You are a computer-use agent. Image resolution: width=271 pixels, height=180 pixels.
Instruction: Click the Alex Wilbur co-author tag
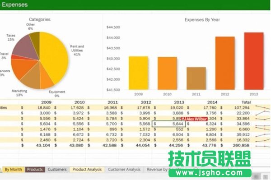(194, 119)
